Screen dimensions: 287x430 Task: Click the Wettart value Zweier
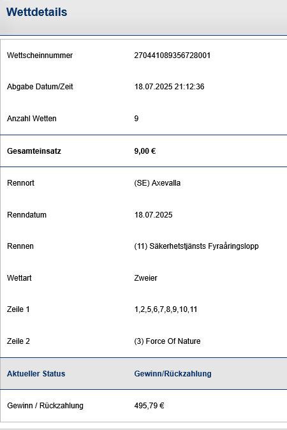[145, 278]
